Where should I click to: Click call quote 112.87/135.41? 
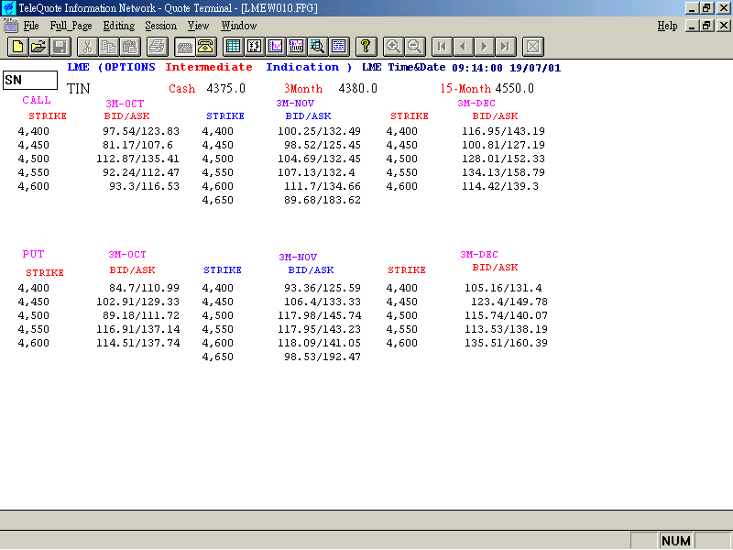tap(137, 159)
